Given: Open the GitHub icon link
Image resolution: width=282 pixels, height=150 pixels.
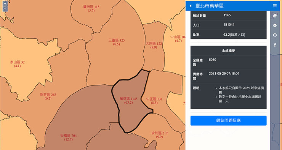Looking at the screenshot, I should pyautogui.click(x=275, y=35).
